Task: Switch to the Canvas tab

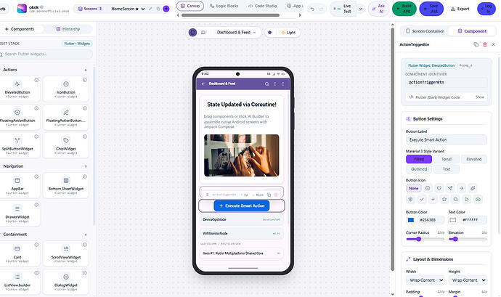Action: 190,6
